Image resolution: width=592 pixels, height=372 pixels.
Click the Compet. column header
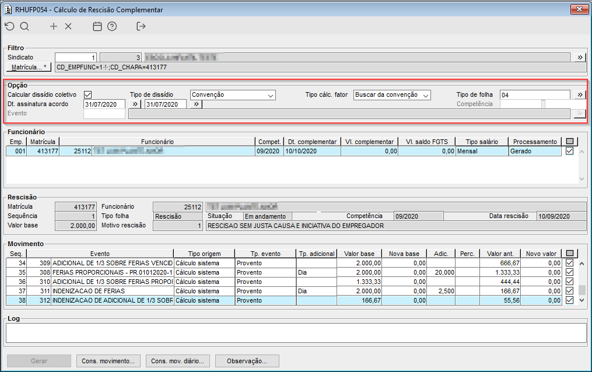click(x=269, y=142)
